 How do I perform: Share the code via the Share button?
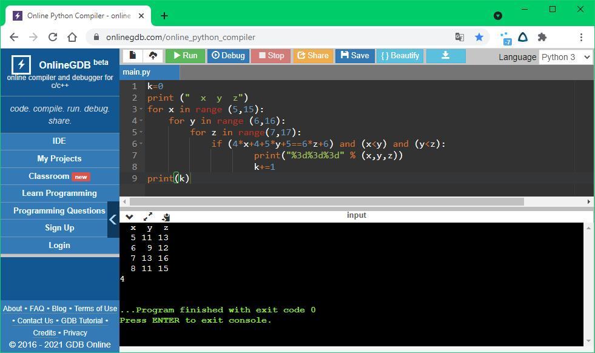coord(313,55)
